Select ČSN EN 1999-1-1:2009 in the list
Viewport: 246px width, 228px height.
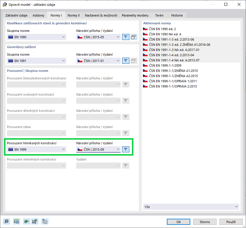tap(191, 65)
